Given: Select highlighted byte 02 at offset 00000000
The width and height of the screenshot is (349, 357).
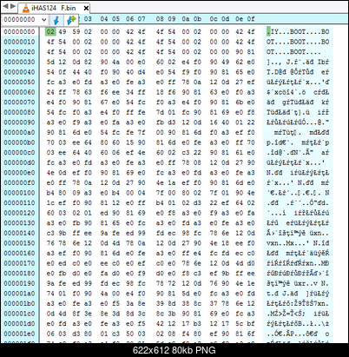Looking at the screenshot, I should click(x=50, y=31).
